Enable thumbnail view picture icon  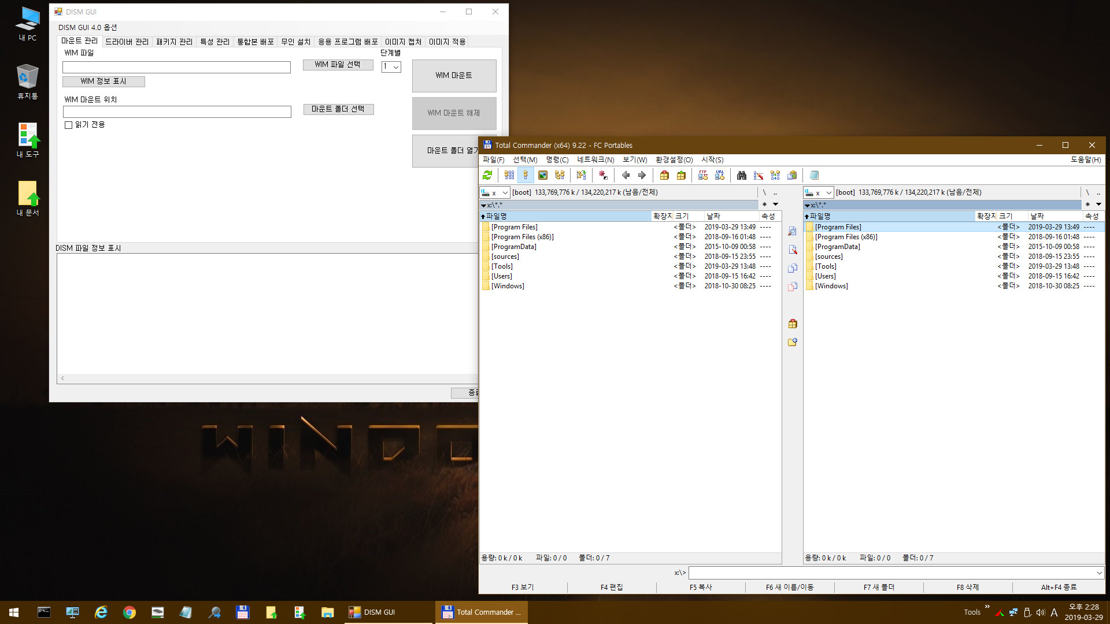coord(543,175)
